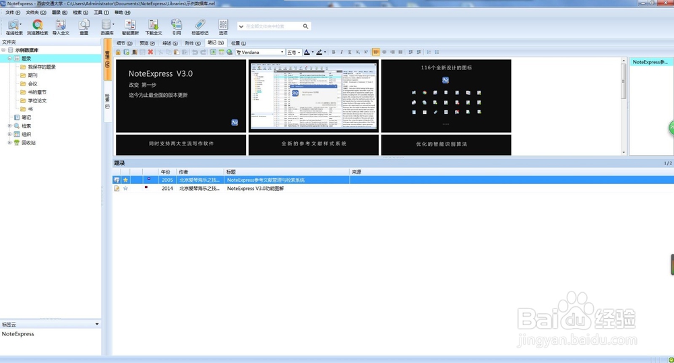Open the 文件 (F) menu
The image size is (674, 363).
point(12,12)
